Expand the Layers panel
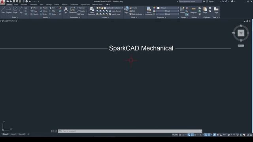This screenshot has width=253, height=142. 106,17
